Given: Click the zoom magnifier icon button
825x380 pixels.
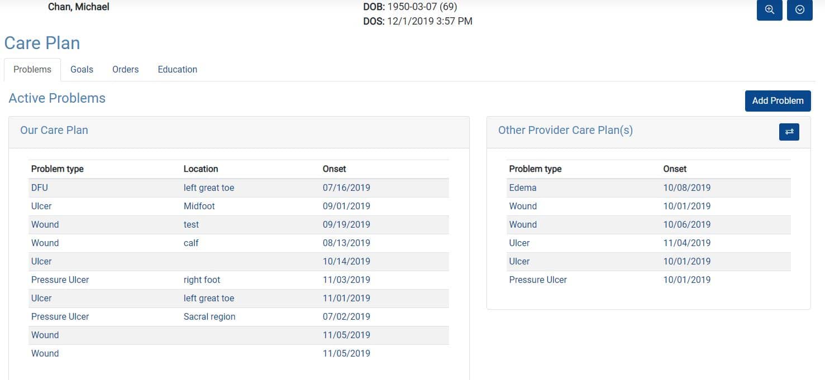Looking at the screenshot, I should point(769,9).
